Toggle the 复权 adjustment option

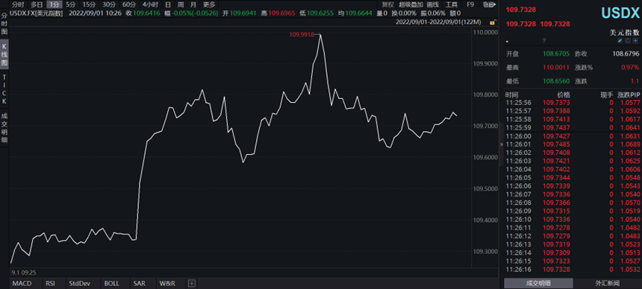point(388,5)
